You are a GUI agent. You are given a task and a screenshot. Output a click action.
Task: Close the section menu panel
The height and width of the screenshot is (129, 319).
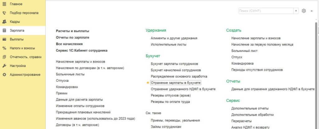[312, 11]
